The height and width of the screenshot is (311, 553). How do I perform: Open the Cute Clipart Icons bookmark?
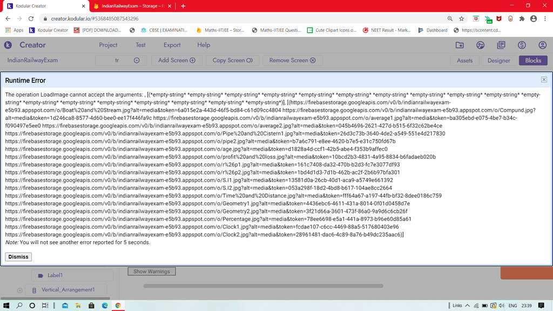332,30
